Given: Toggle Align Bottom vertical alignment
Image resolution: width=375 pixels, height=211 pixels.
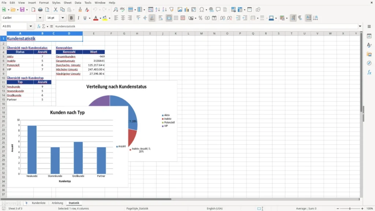Looking at the screenshot, I should (152, 18).
